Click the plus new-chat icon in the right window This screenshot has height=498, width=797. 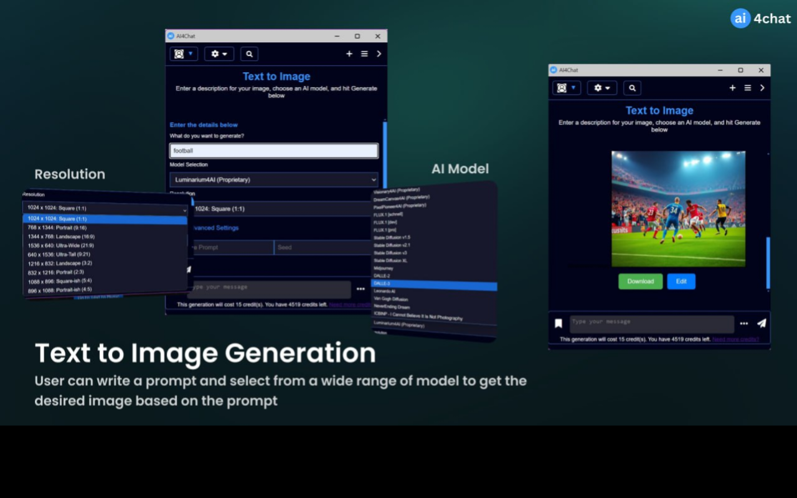coord(732,88)
